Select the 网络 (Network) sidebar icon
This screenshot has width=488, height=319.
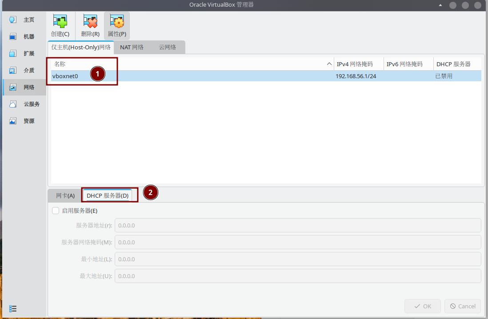[x=13, y=87]
